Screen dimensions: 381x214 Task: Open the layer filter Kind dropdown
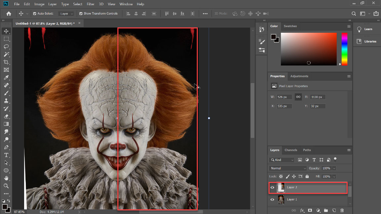[x=282, y=160]
